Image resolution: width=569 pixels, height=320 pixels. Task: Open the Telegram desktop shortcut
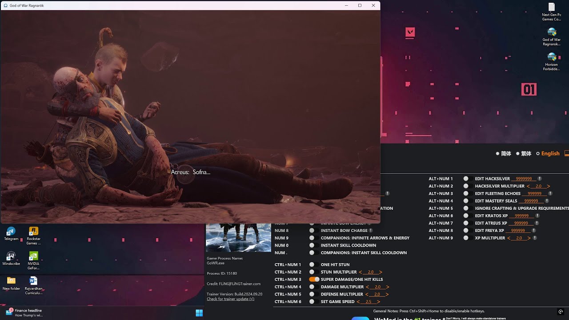coord(11,234)
